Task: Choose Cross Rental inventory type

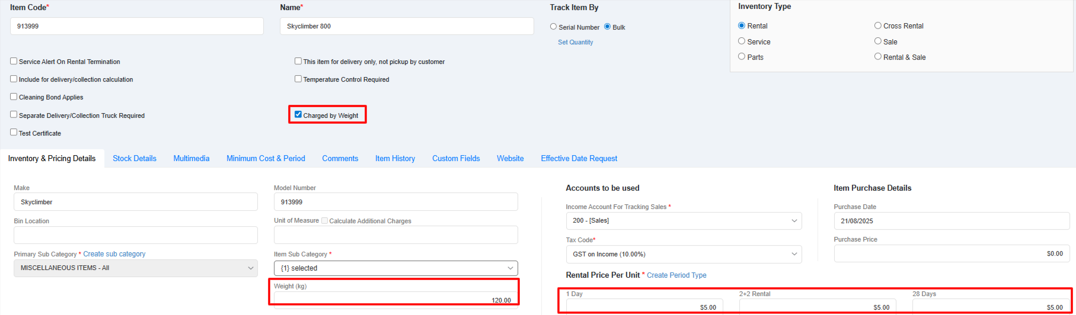Action: (x=878, y=25)
